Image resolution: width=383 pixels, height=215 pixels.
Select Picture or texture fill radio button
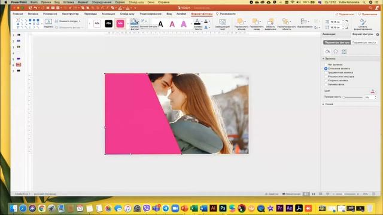(326, 76)
